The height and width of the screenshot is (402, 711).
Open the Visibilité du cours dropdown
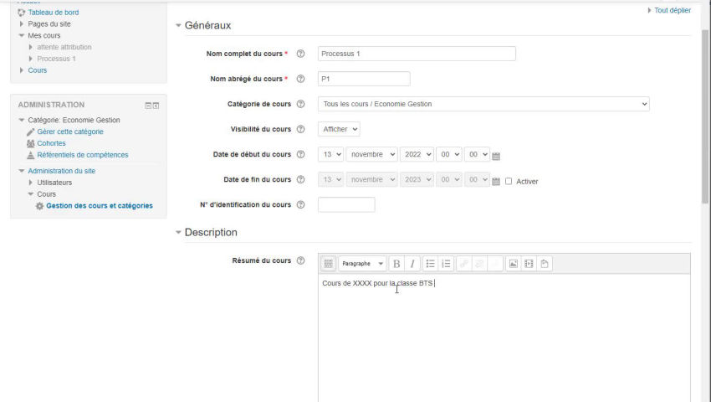339,129
